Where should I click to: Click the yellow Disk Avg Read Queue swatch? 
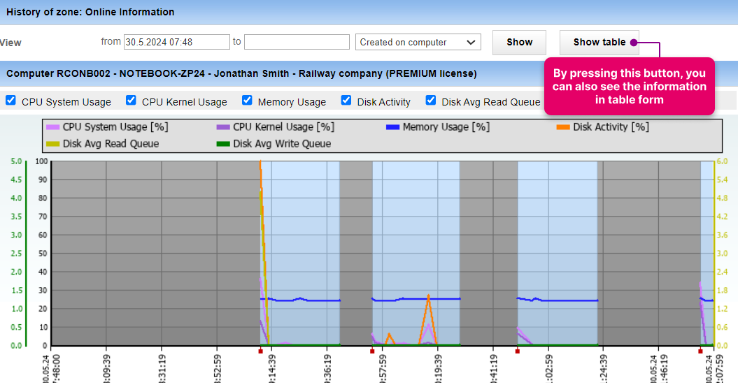tap(52, 144)
